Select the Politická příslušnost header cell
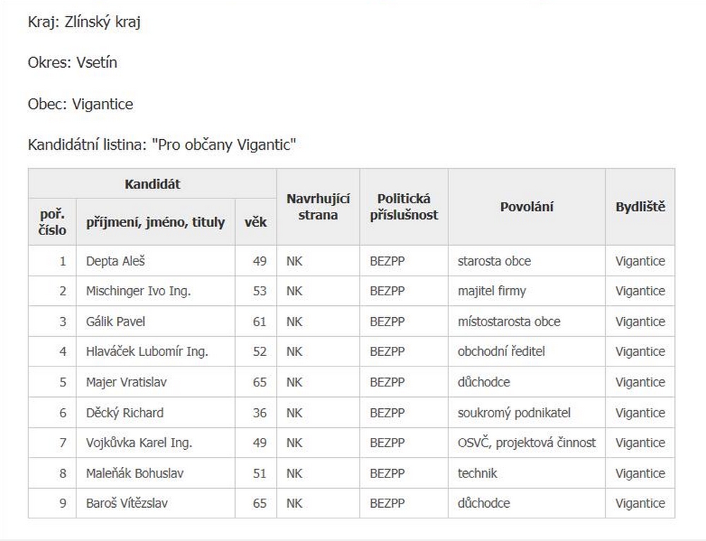The height and width of the screenshot is (541, 706). click(x=404, y=207)
